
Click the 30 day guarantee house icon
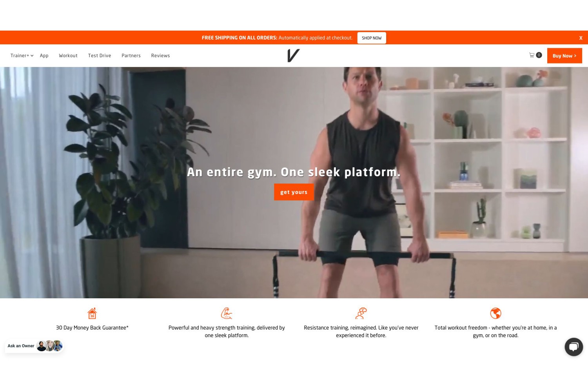pyautogui.click(x=92, y=313)
